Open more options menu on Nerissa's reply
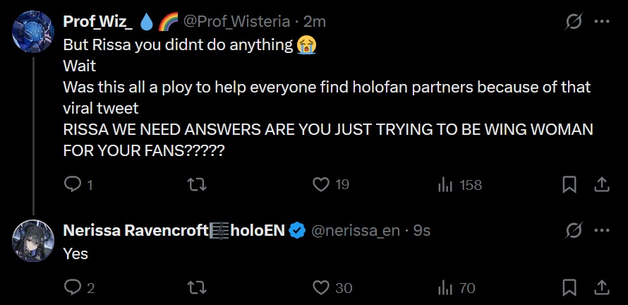The image size is (628, 305). [x=602, y=230]
